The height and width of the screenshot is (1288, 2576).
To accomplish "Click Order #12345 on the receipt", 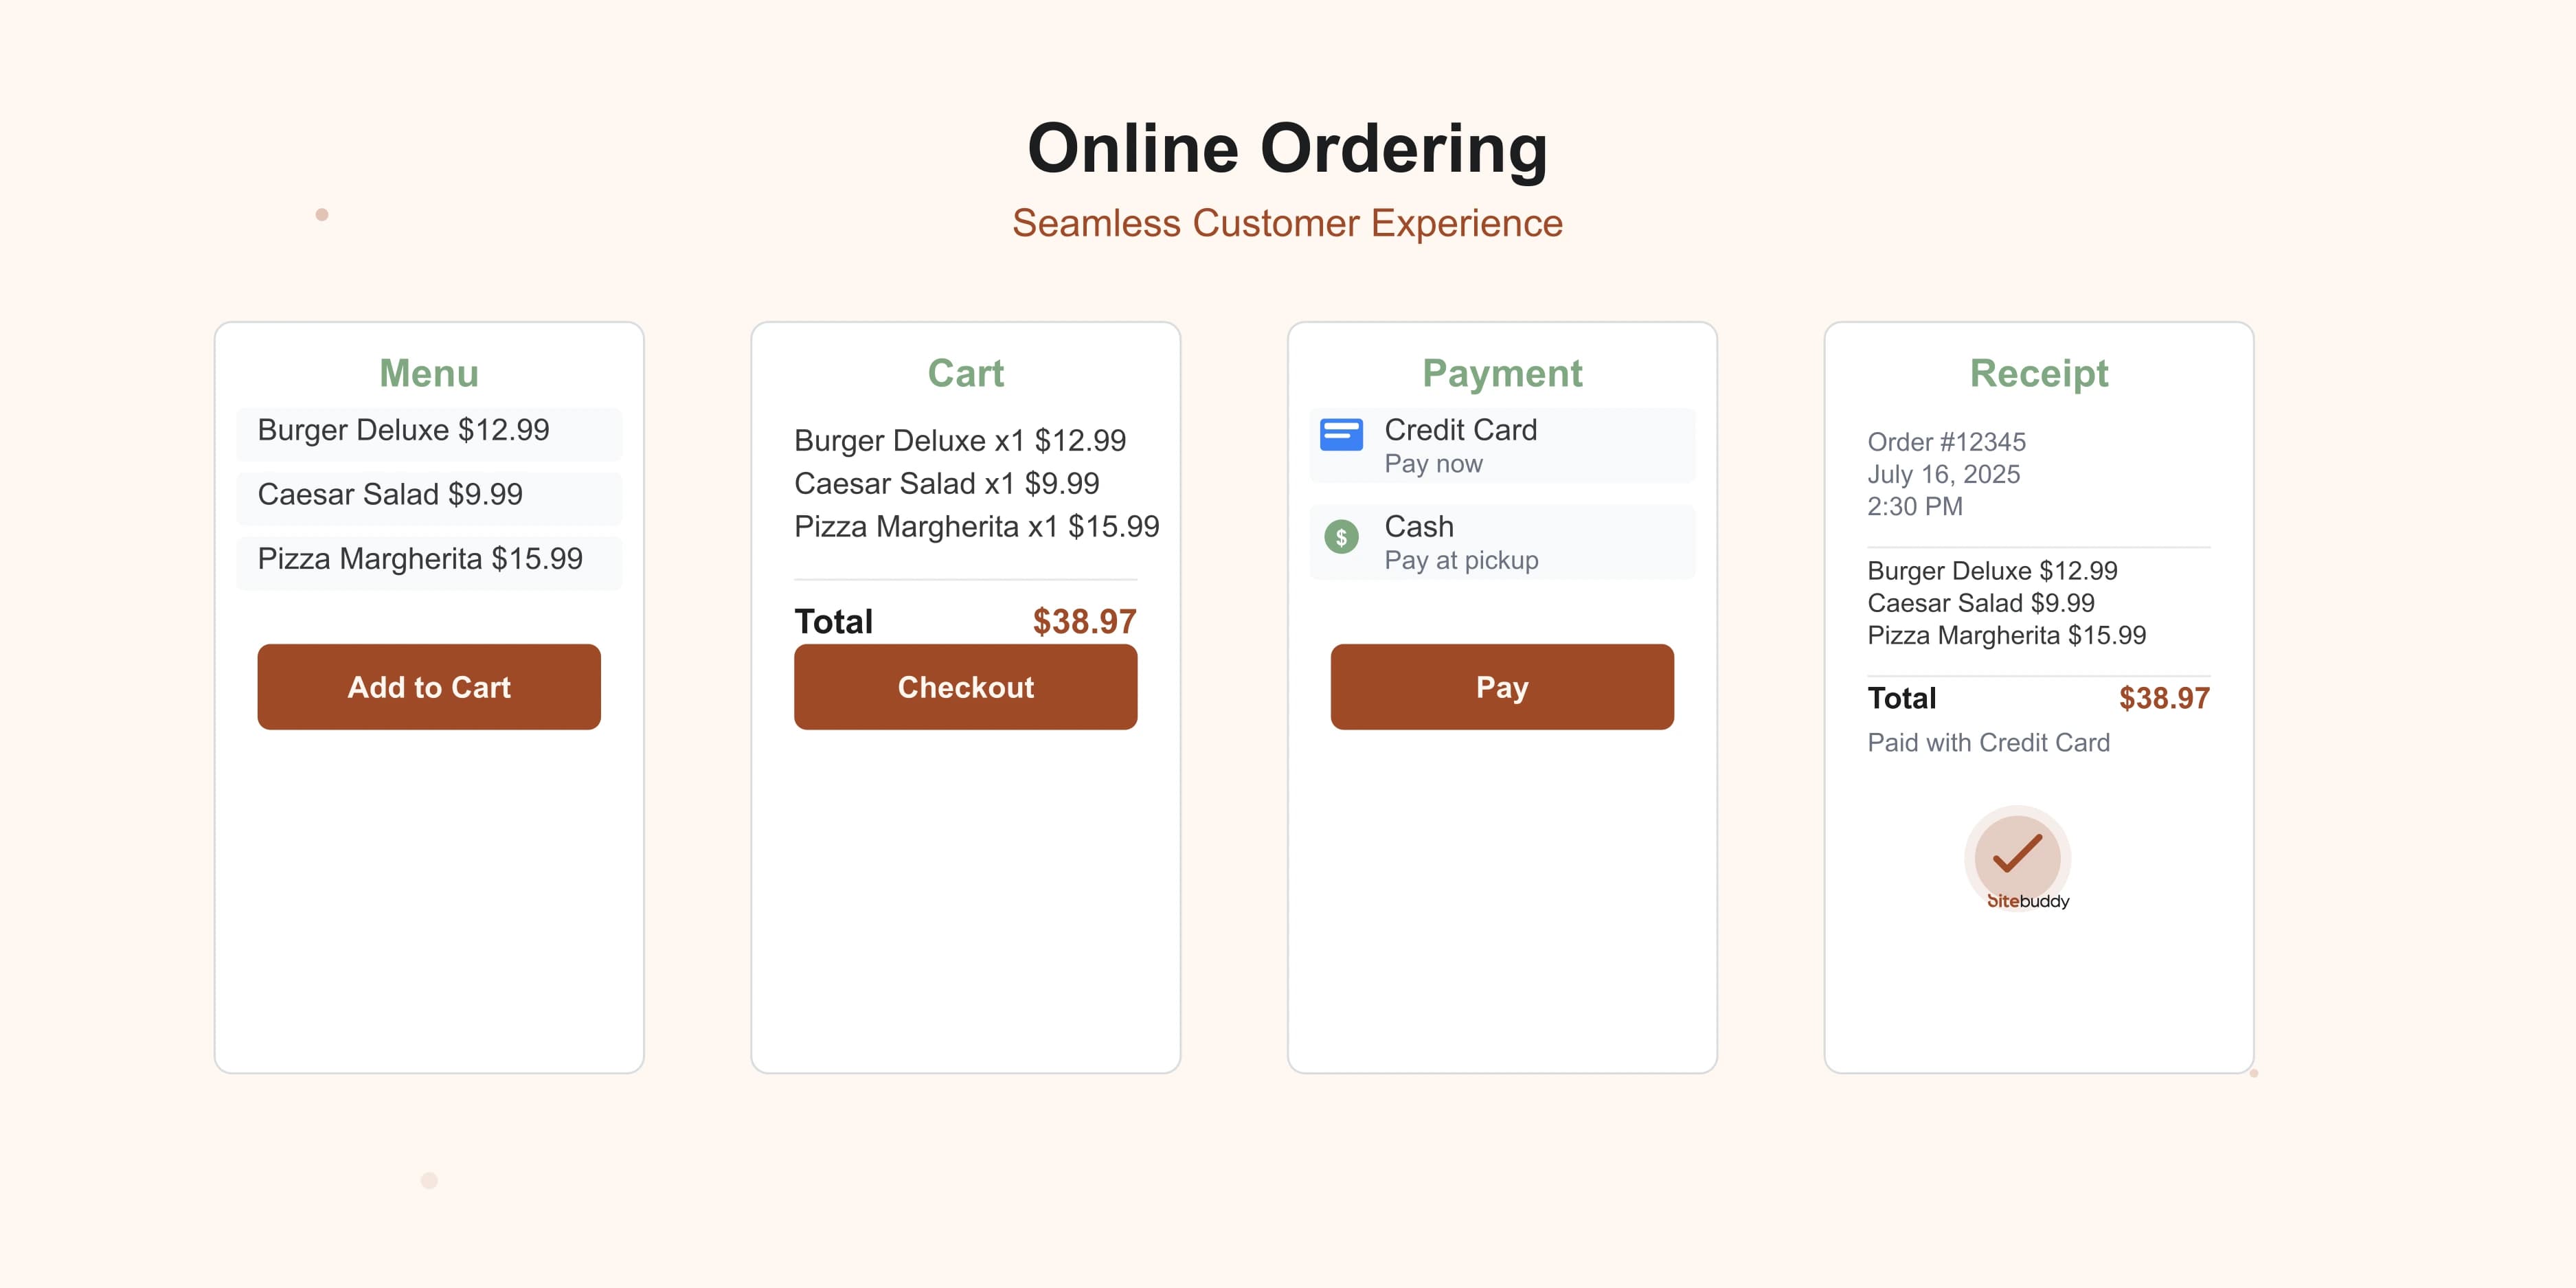I will pos(1946,442).
